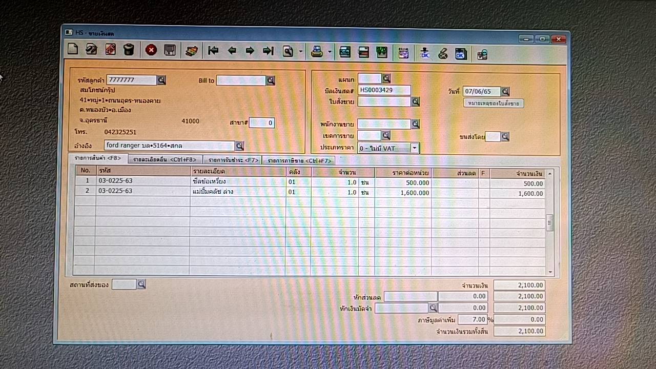The image size is (656, 369).
Task: Click the รายละเอียด column header
Action: pos(238,172)
